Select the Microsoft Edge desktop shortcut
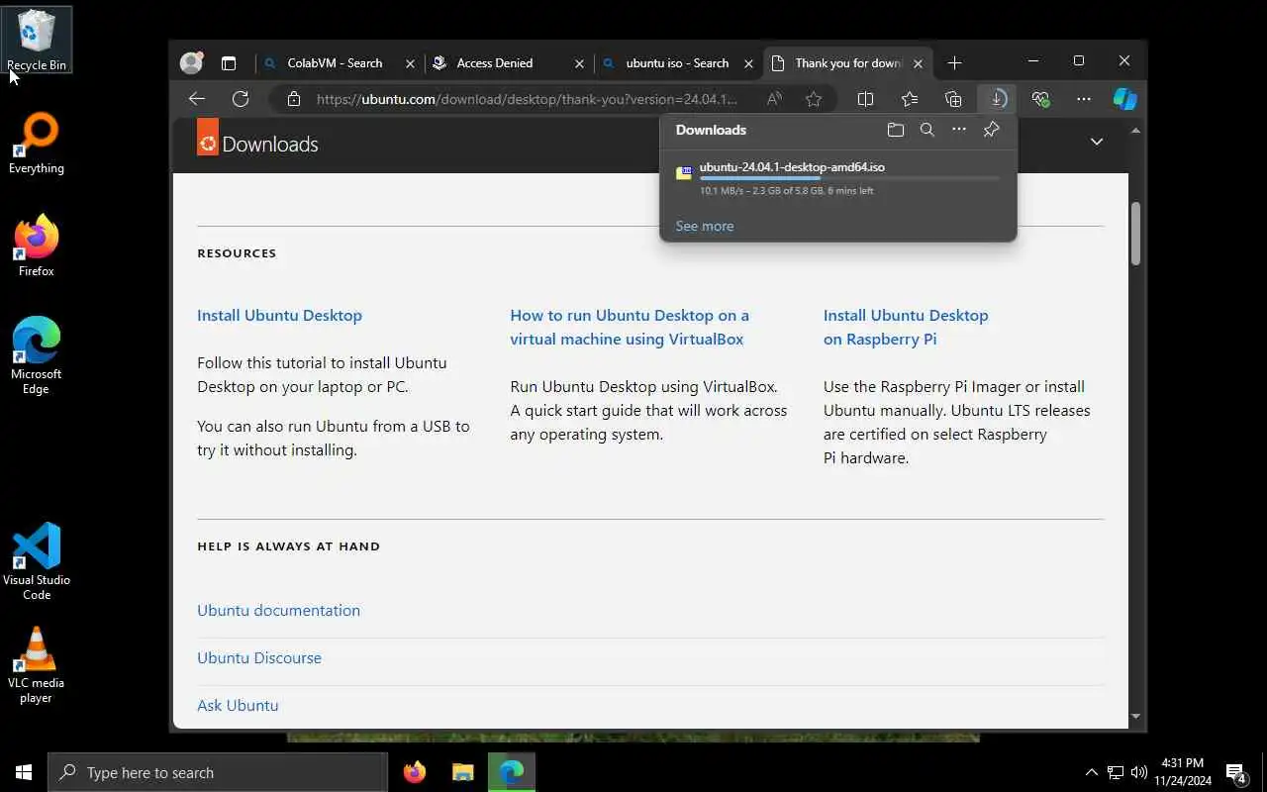Viewport: 1267px width, 792px height. coord(37,355)
